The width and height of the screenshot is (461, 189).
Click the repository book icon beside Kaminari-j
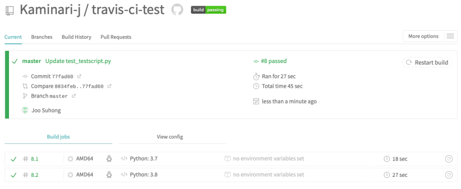(10, 11)
